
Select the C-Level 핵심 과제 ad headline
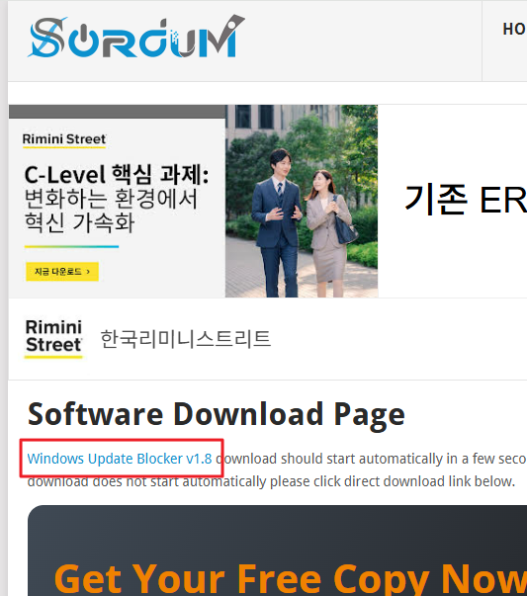point(117,175)
